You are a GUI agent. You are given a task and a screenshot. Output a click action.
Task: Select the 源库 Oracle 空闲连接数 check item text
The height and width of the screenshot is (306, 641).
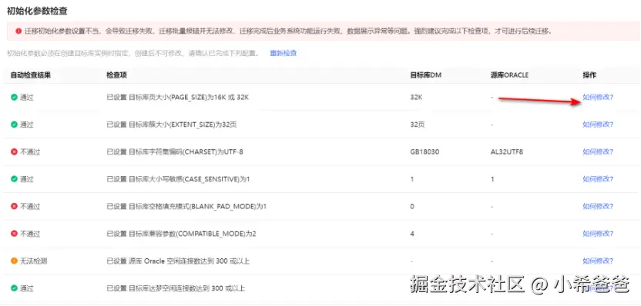(178, 261)
